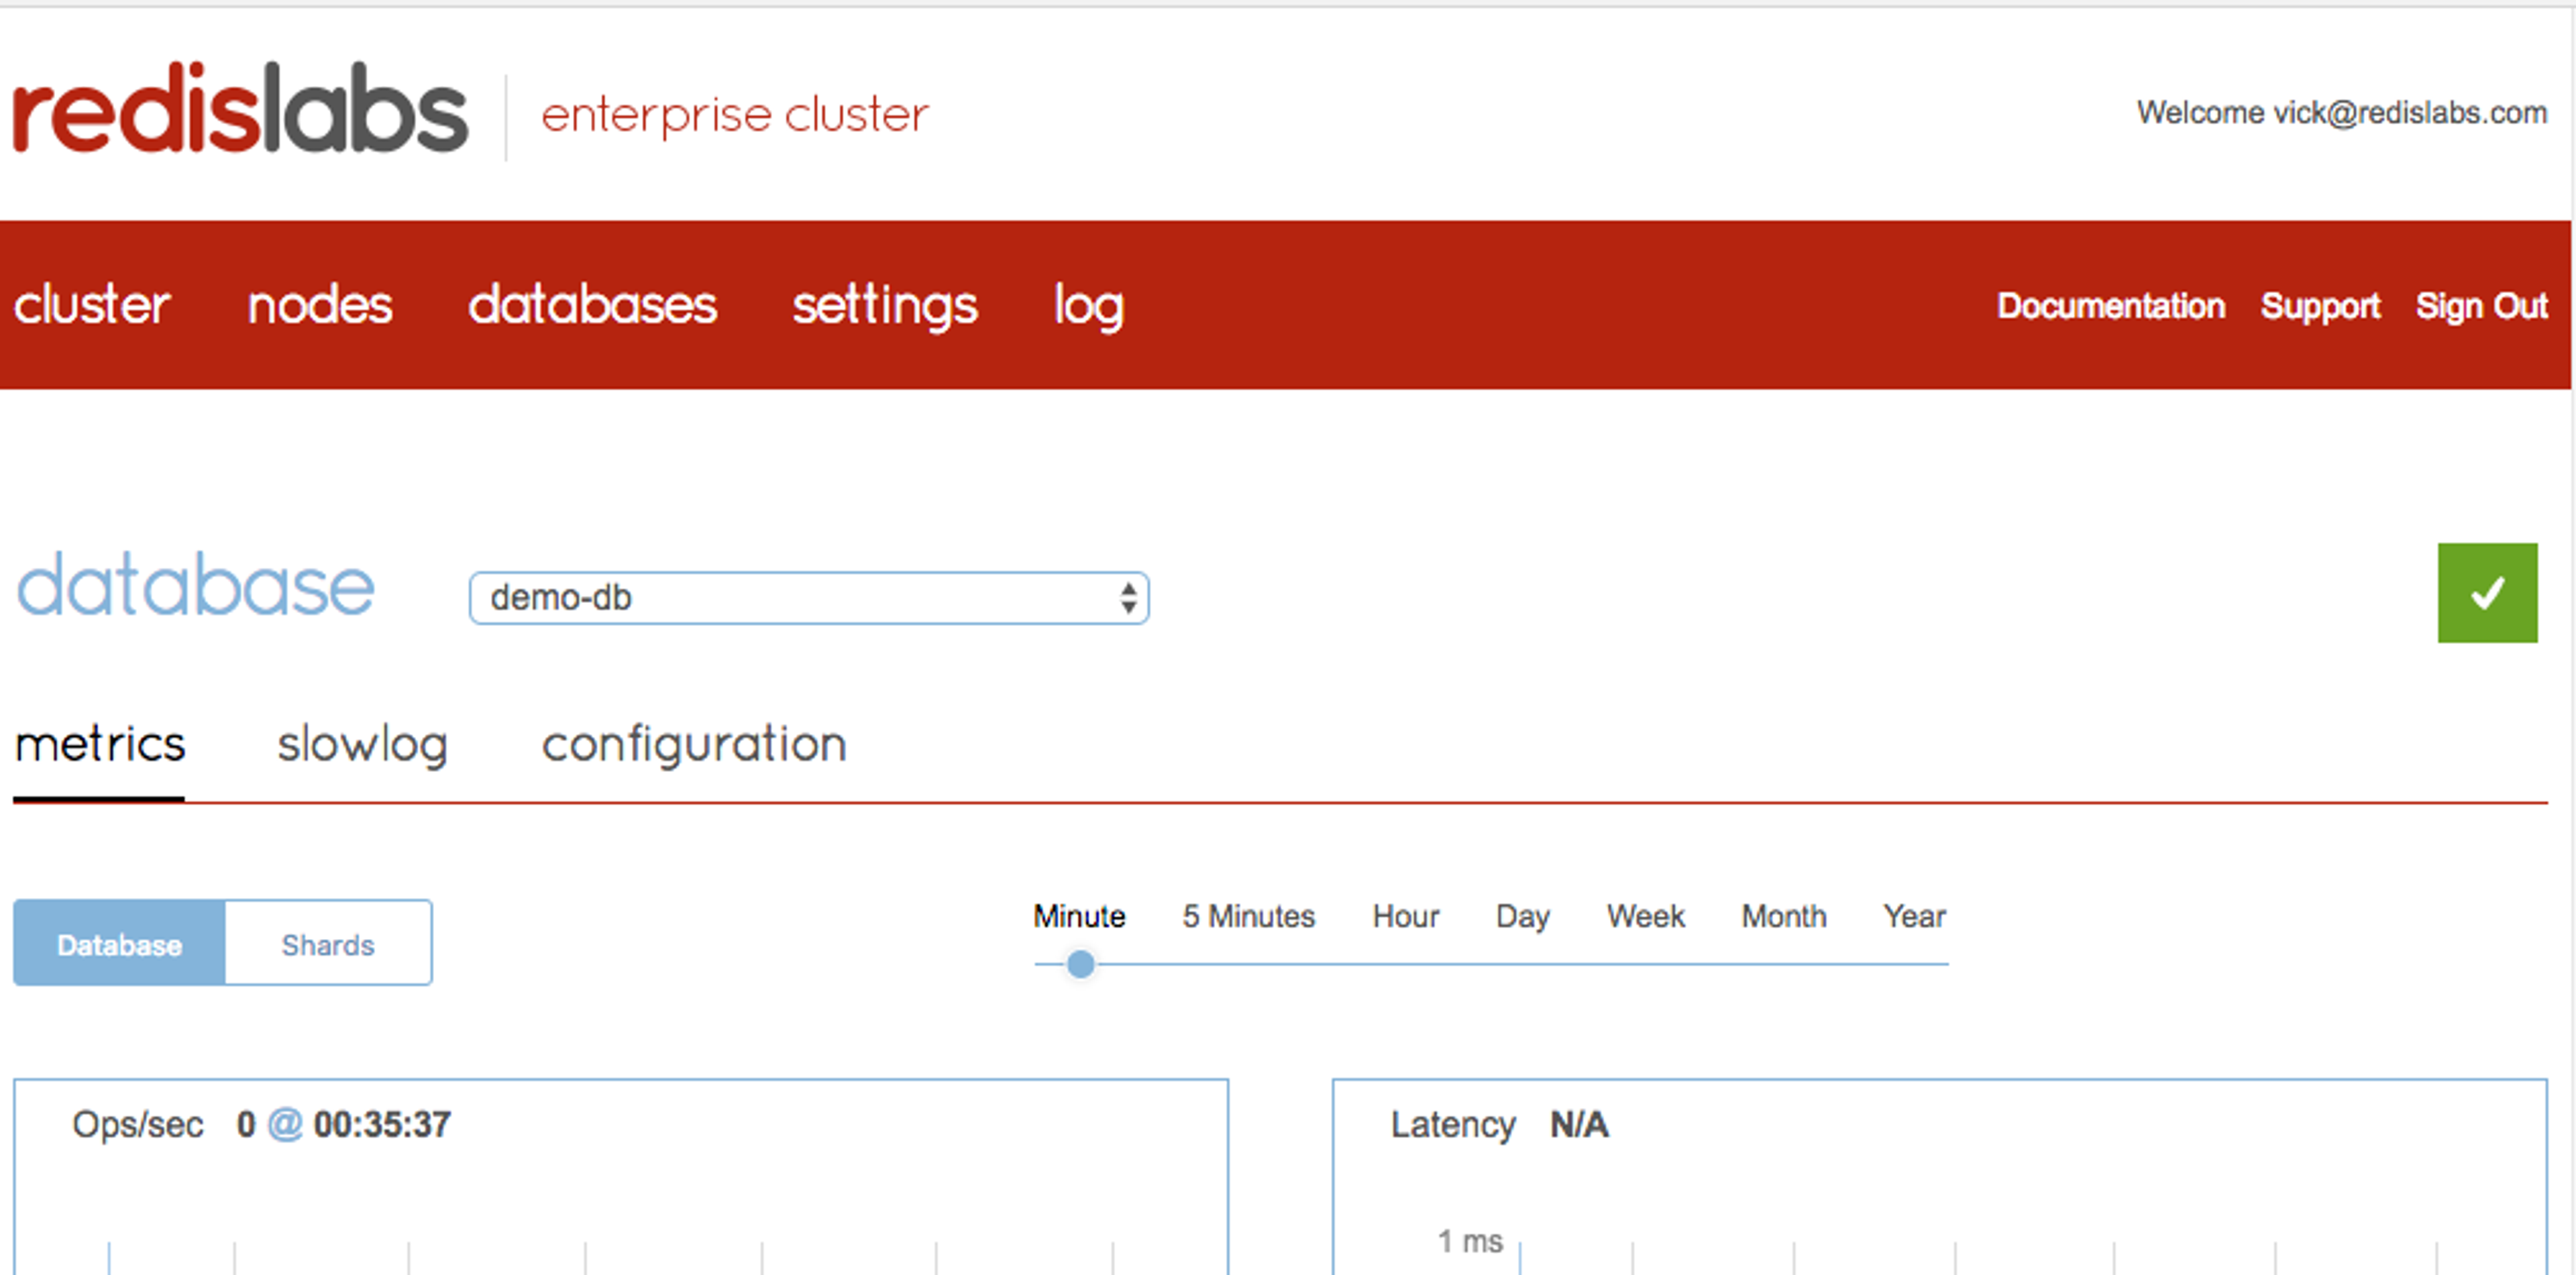Click the time range slider handle
The height and width of the screenshot is (1275, 2576).
pyautogui.click(x=1080, y=964)
